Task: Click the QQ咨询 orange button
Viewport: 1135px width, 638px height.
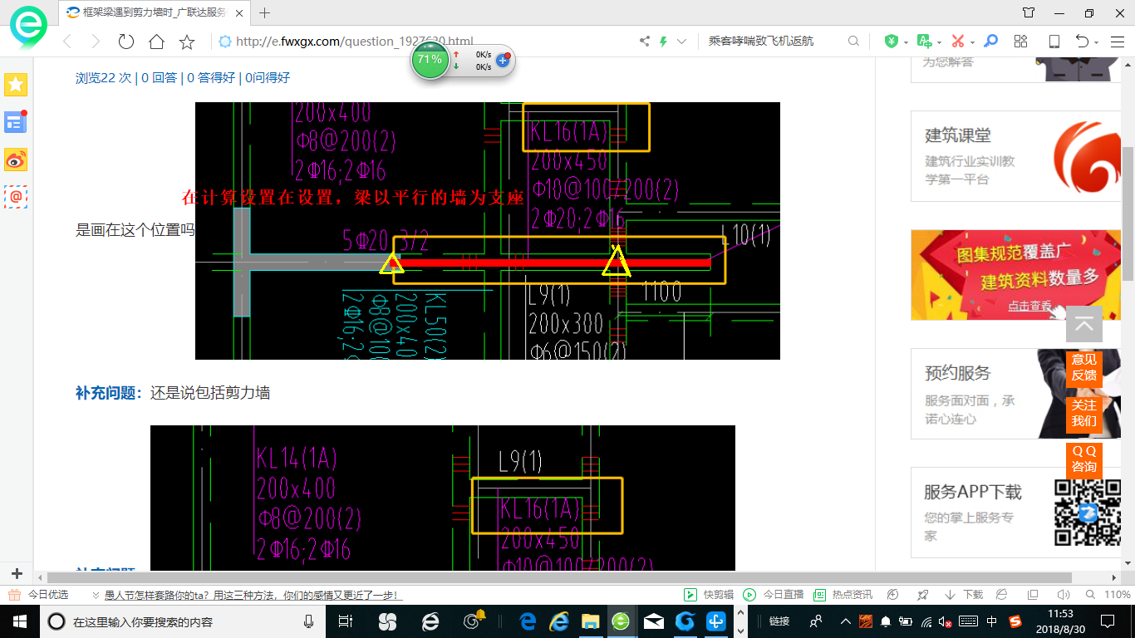Action: [x=1084, y=459]
